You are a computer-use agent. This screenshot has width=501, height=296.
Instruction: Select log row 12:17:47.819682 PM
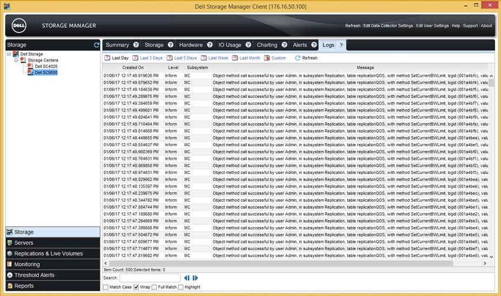click(x=295, y=256)
